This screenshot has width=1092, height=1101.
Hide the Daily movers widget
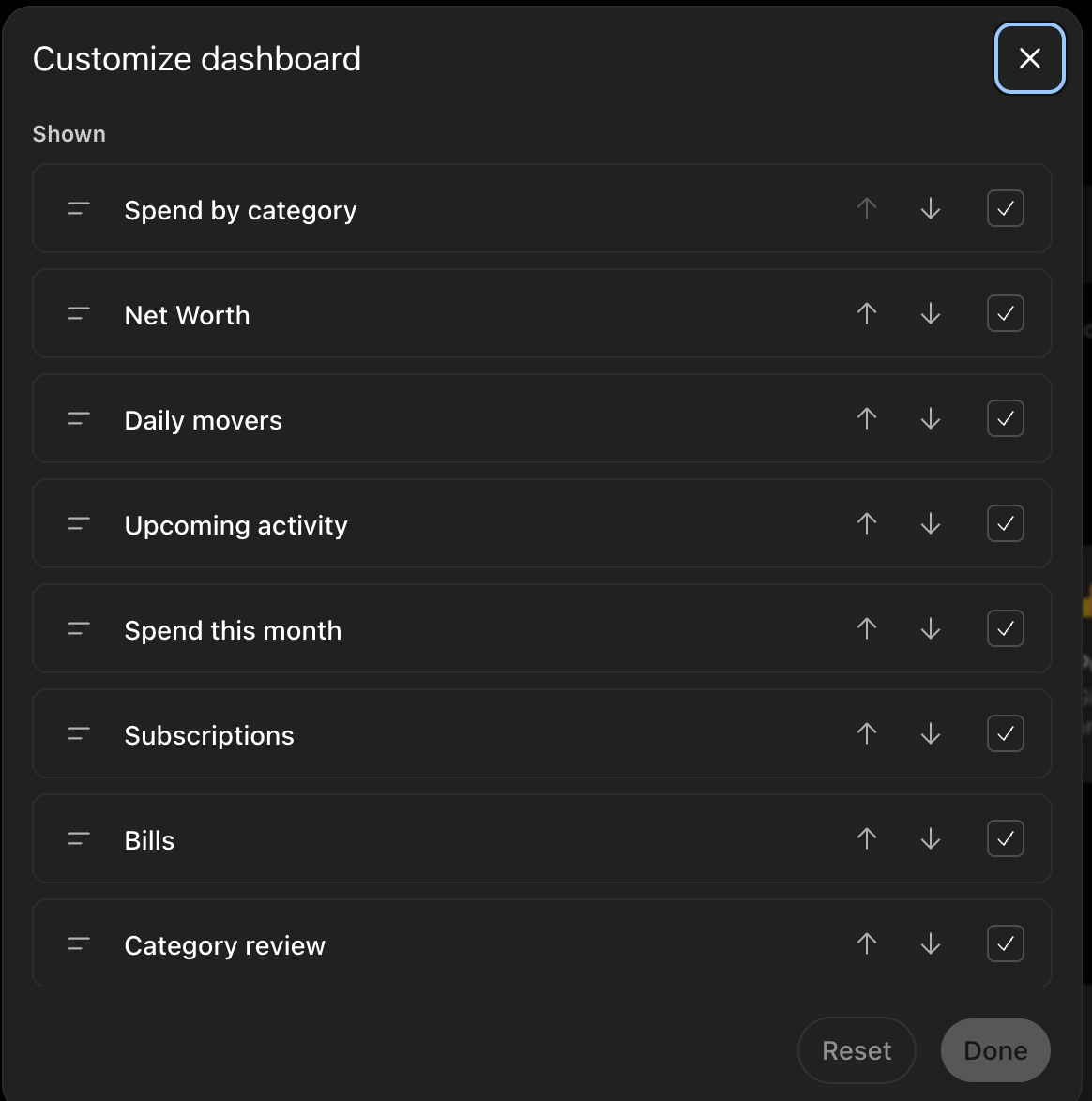click(1005, 418)
